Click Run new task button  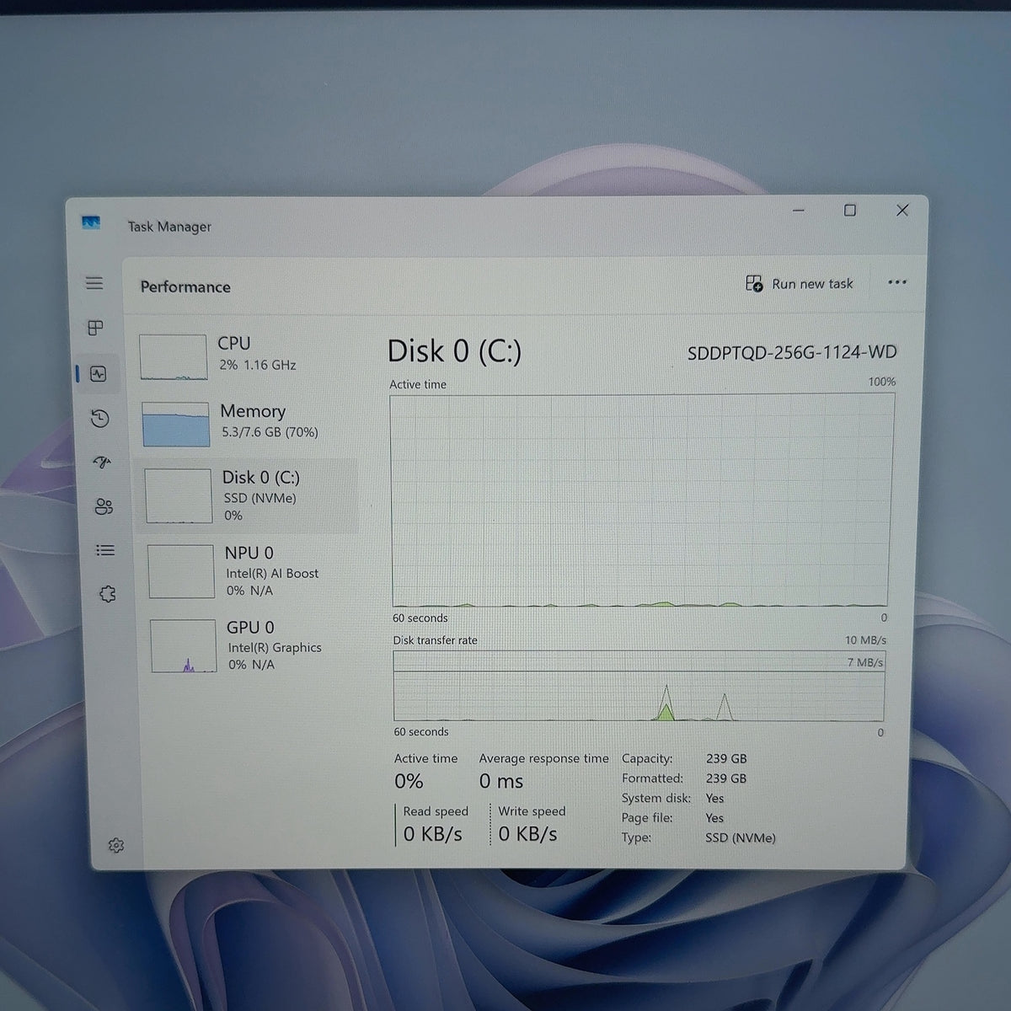pyautogui.click(x=800, y=284)
